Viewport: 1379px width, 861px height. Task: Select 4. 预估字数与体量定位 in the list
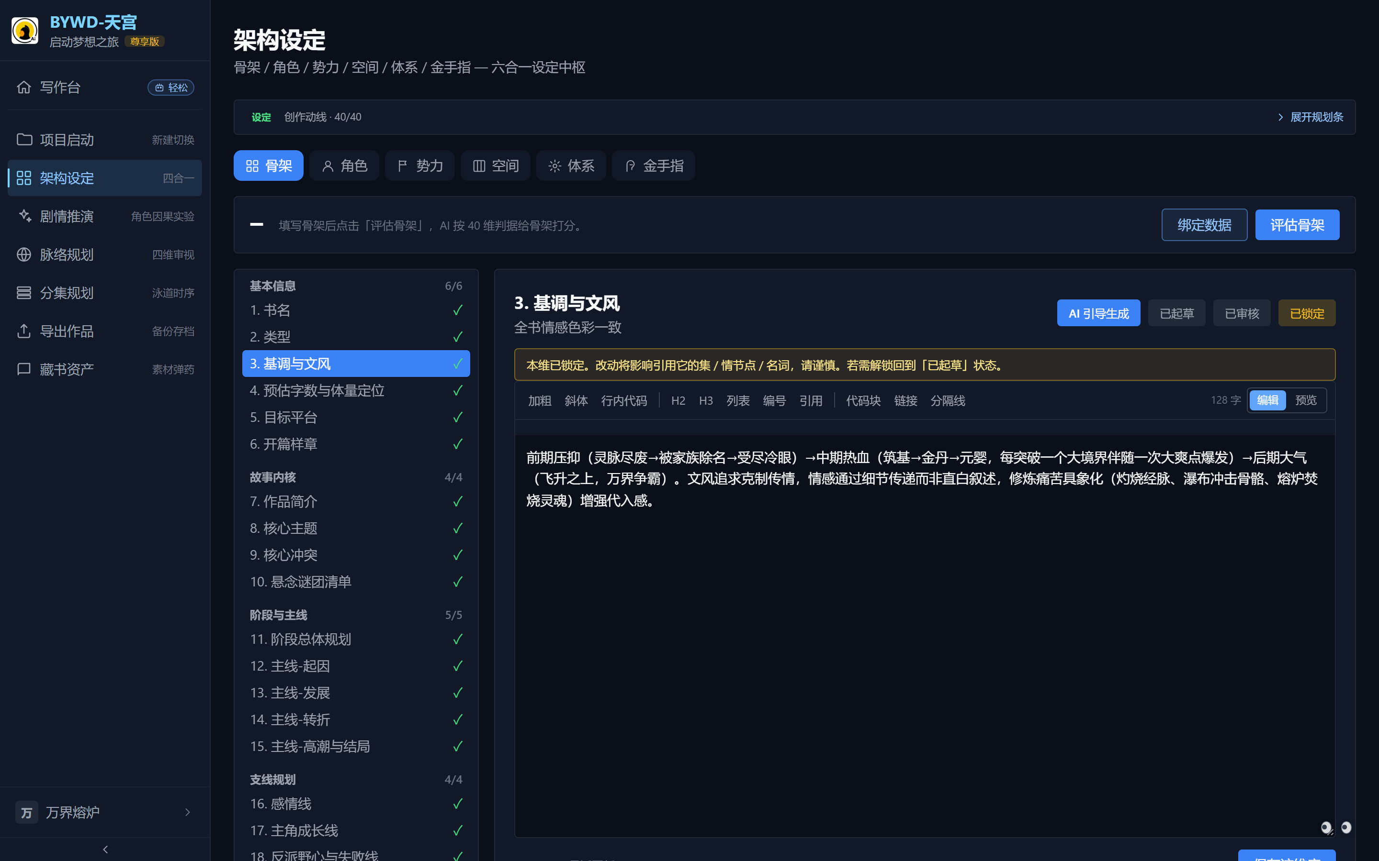point(356,390)
